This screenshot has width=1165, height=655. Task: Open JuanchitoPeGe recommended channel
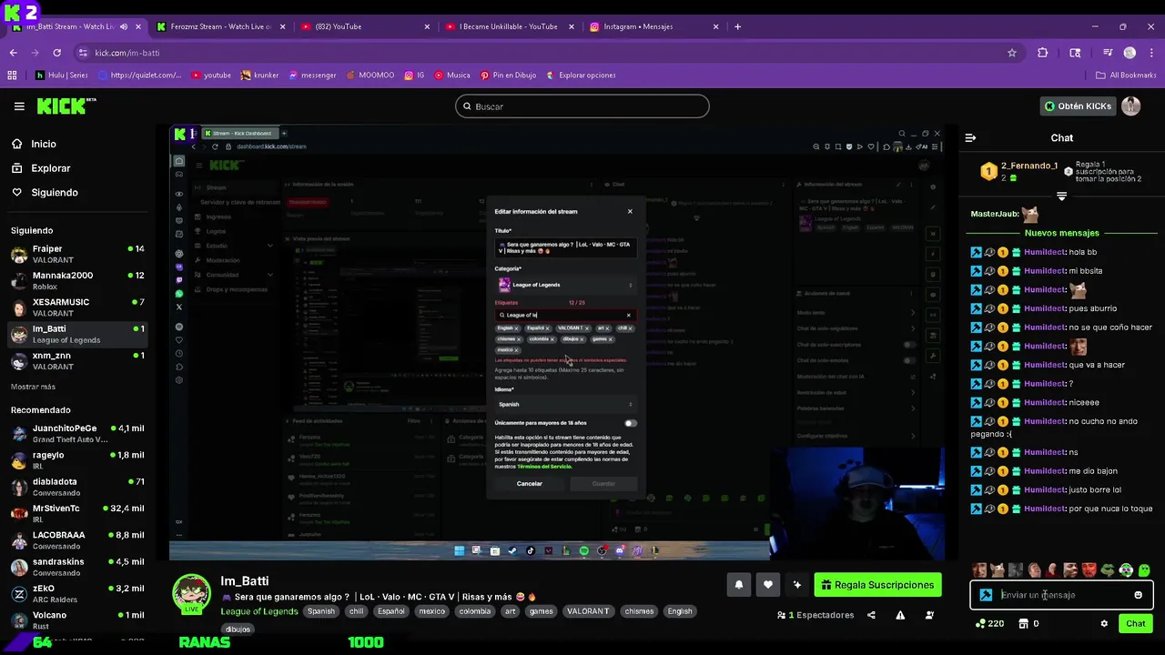point(76,433)
